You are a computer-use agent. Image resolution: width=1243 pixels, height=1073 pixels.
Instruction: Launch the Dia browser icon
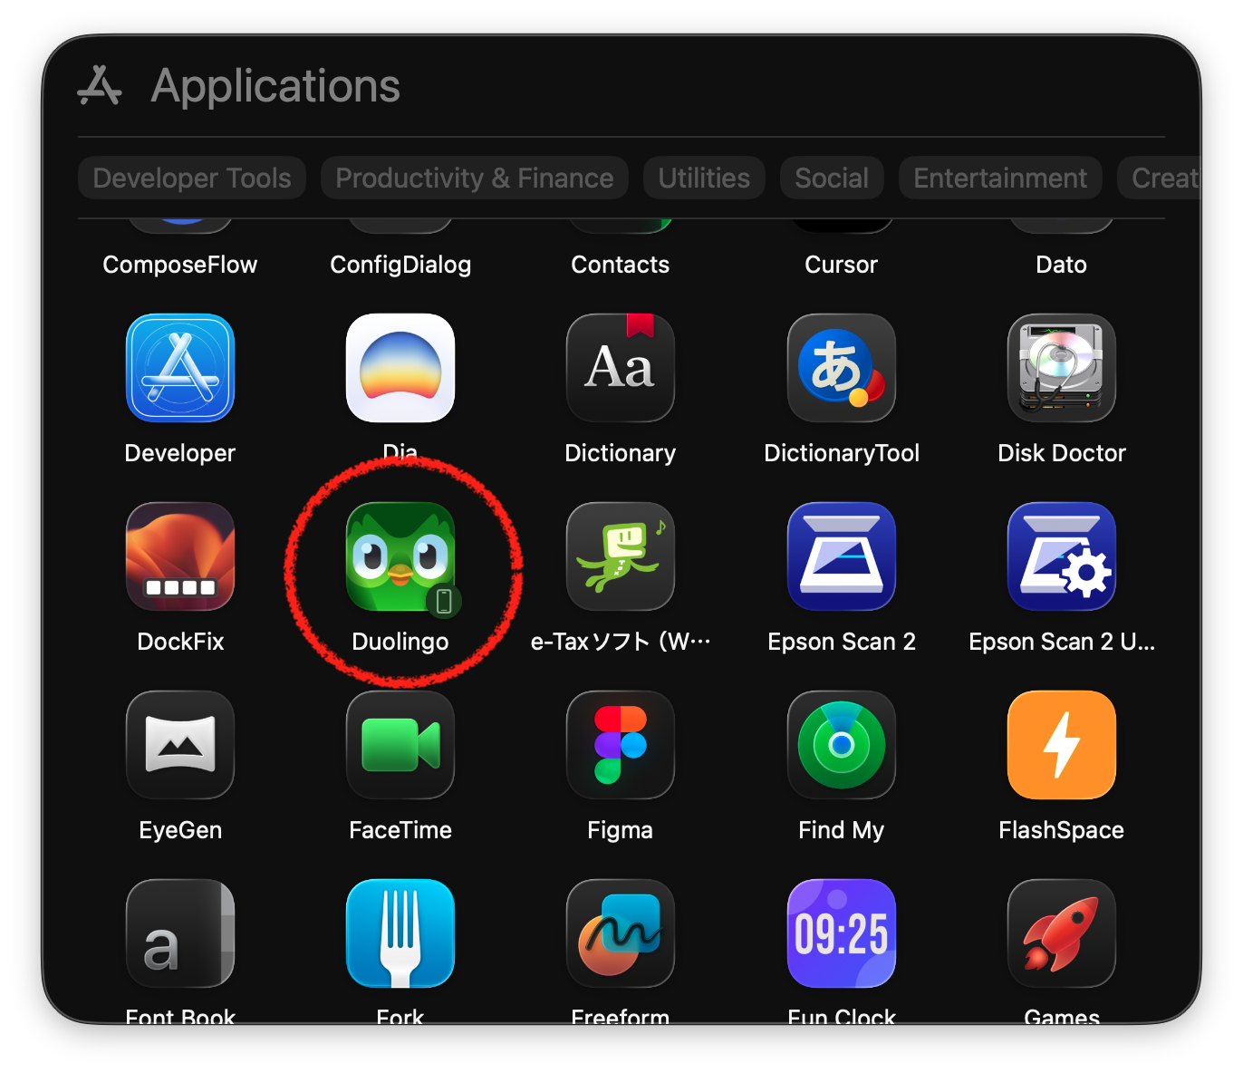tap(400, 368)
